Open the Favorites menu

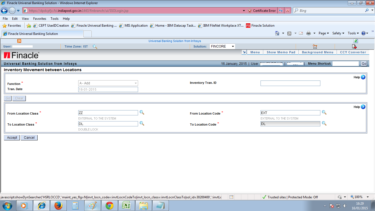[x=39, y=18]
